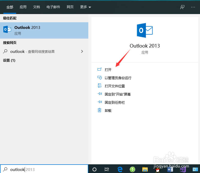Click 最佳匹配 heading

point(10,18)
